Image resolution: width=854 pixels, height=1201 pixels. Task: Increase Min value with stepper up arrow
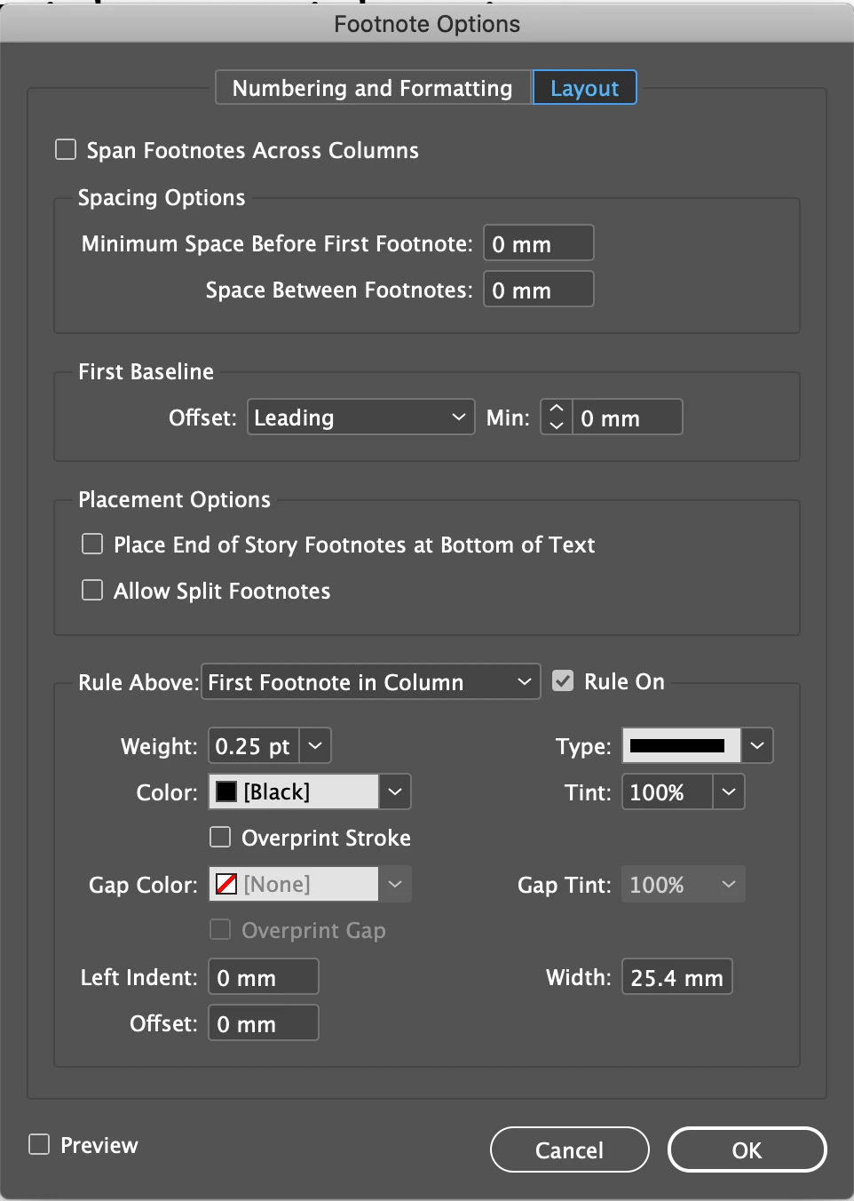[557, 409]
